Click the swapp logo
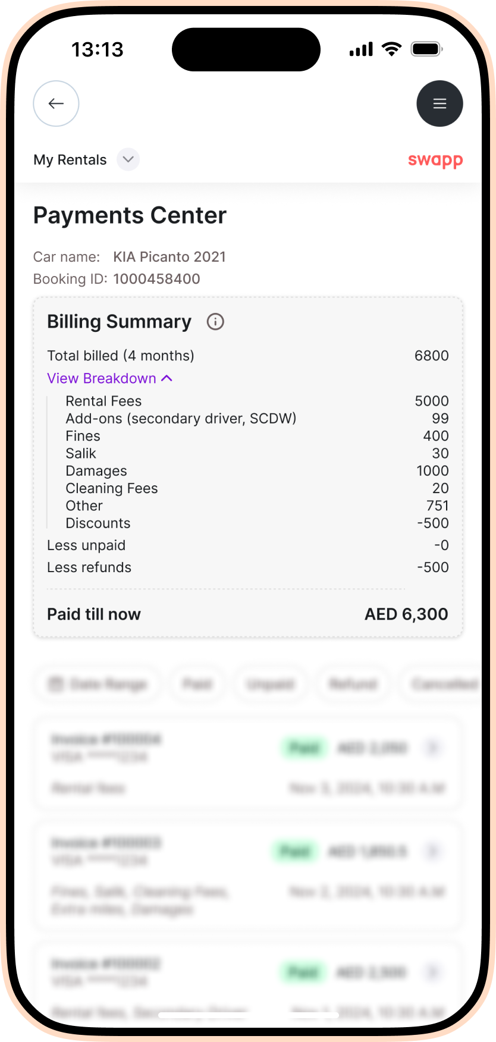Viewport: 496px width, 1042px height. 435,160
